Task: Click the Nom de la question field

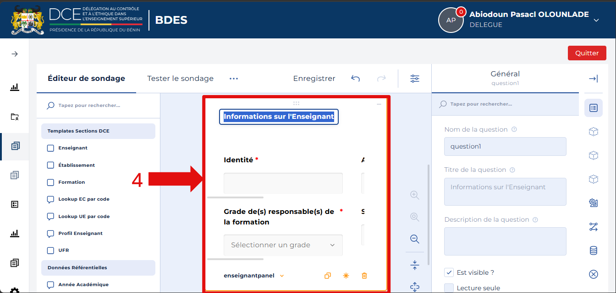Action: click(x=505, y=147)
